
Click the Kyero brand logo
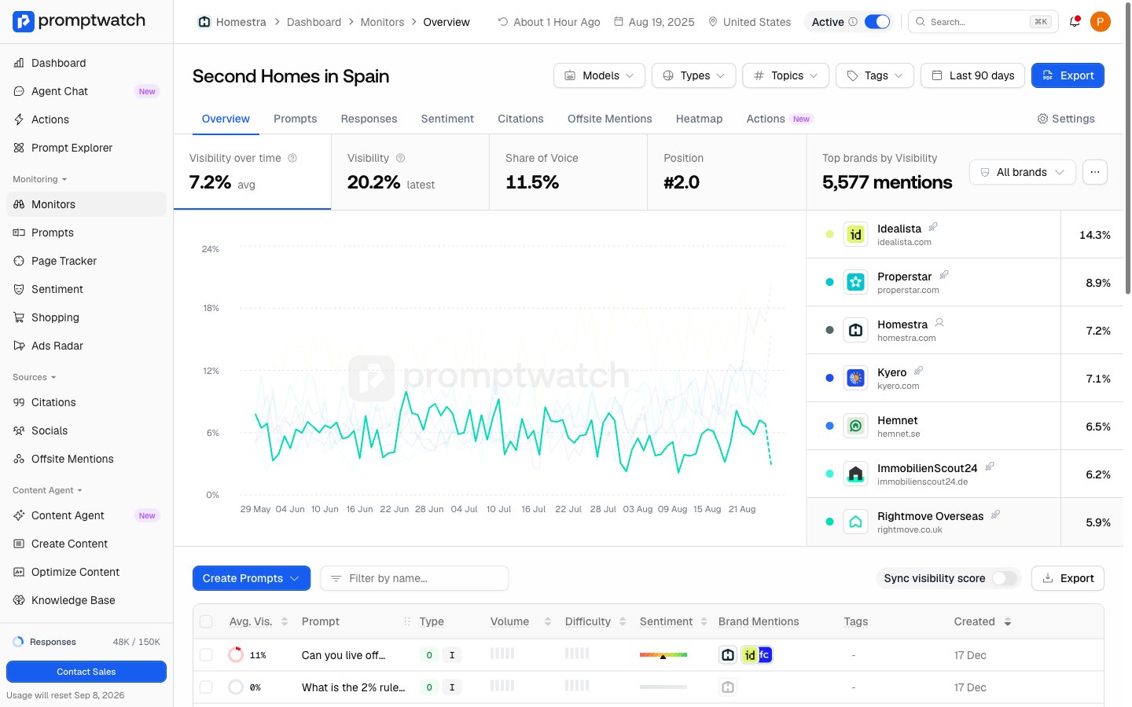pyautogui.click(x=855, y=378)
